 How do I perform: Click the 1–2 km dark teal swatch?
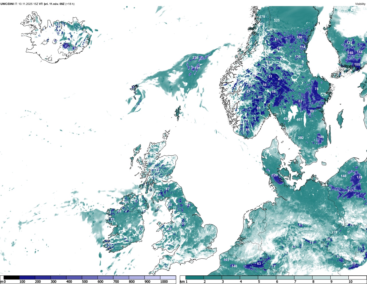(x=195, y=277)
